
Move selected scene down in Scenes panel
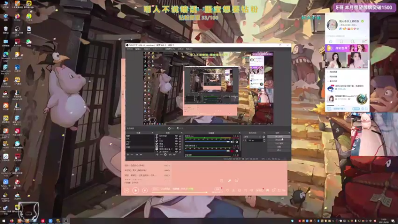pyautogui.click(x=141, y=155)
